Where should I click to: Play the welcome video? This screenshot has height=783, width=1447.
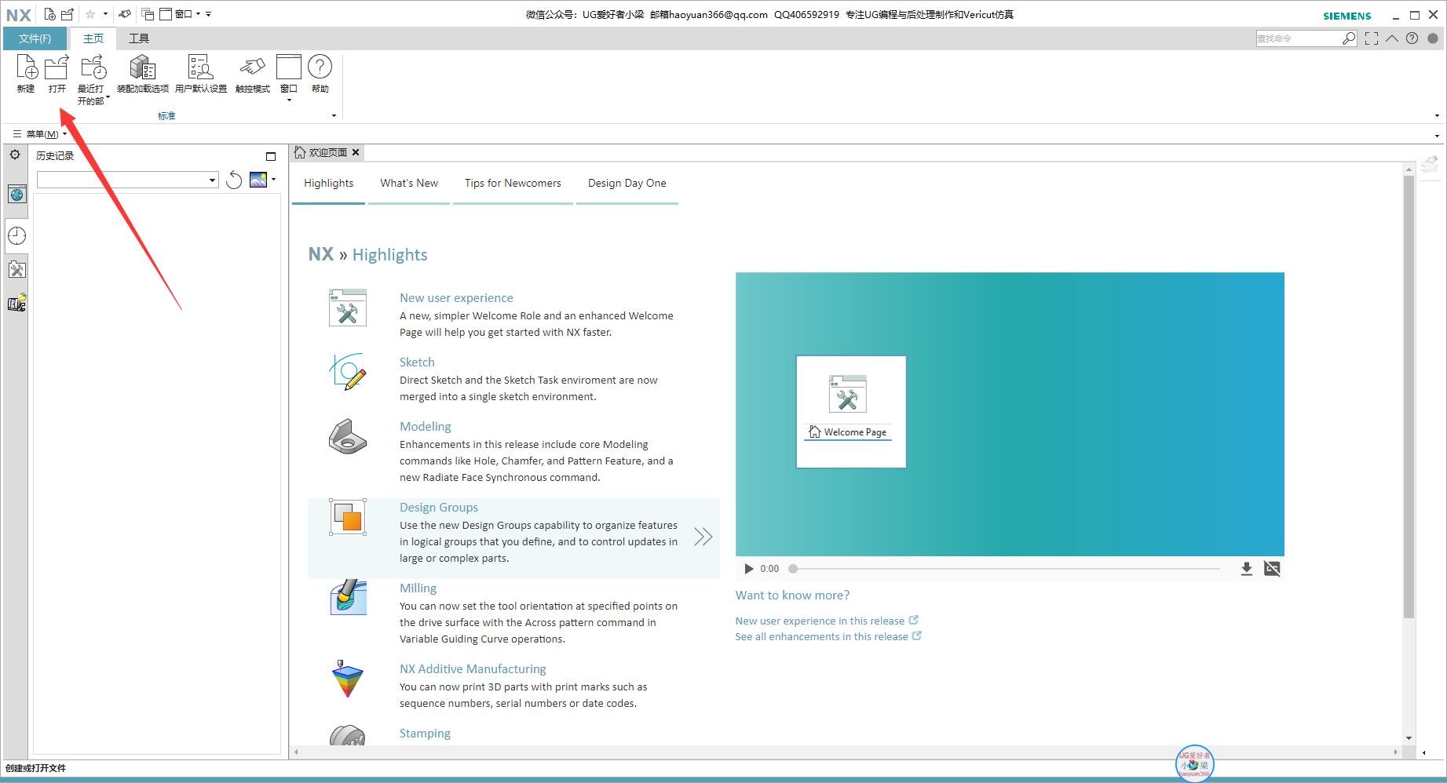click(x=748, y=569)
